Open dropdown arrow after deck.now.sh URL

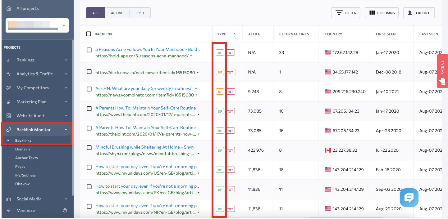click(x=198, y=73)
